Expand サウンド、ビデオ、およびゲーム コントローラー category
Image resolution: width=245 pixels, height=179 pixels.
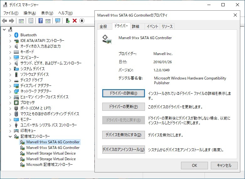coord(10,63)
